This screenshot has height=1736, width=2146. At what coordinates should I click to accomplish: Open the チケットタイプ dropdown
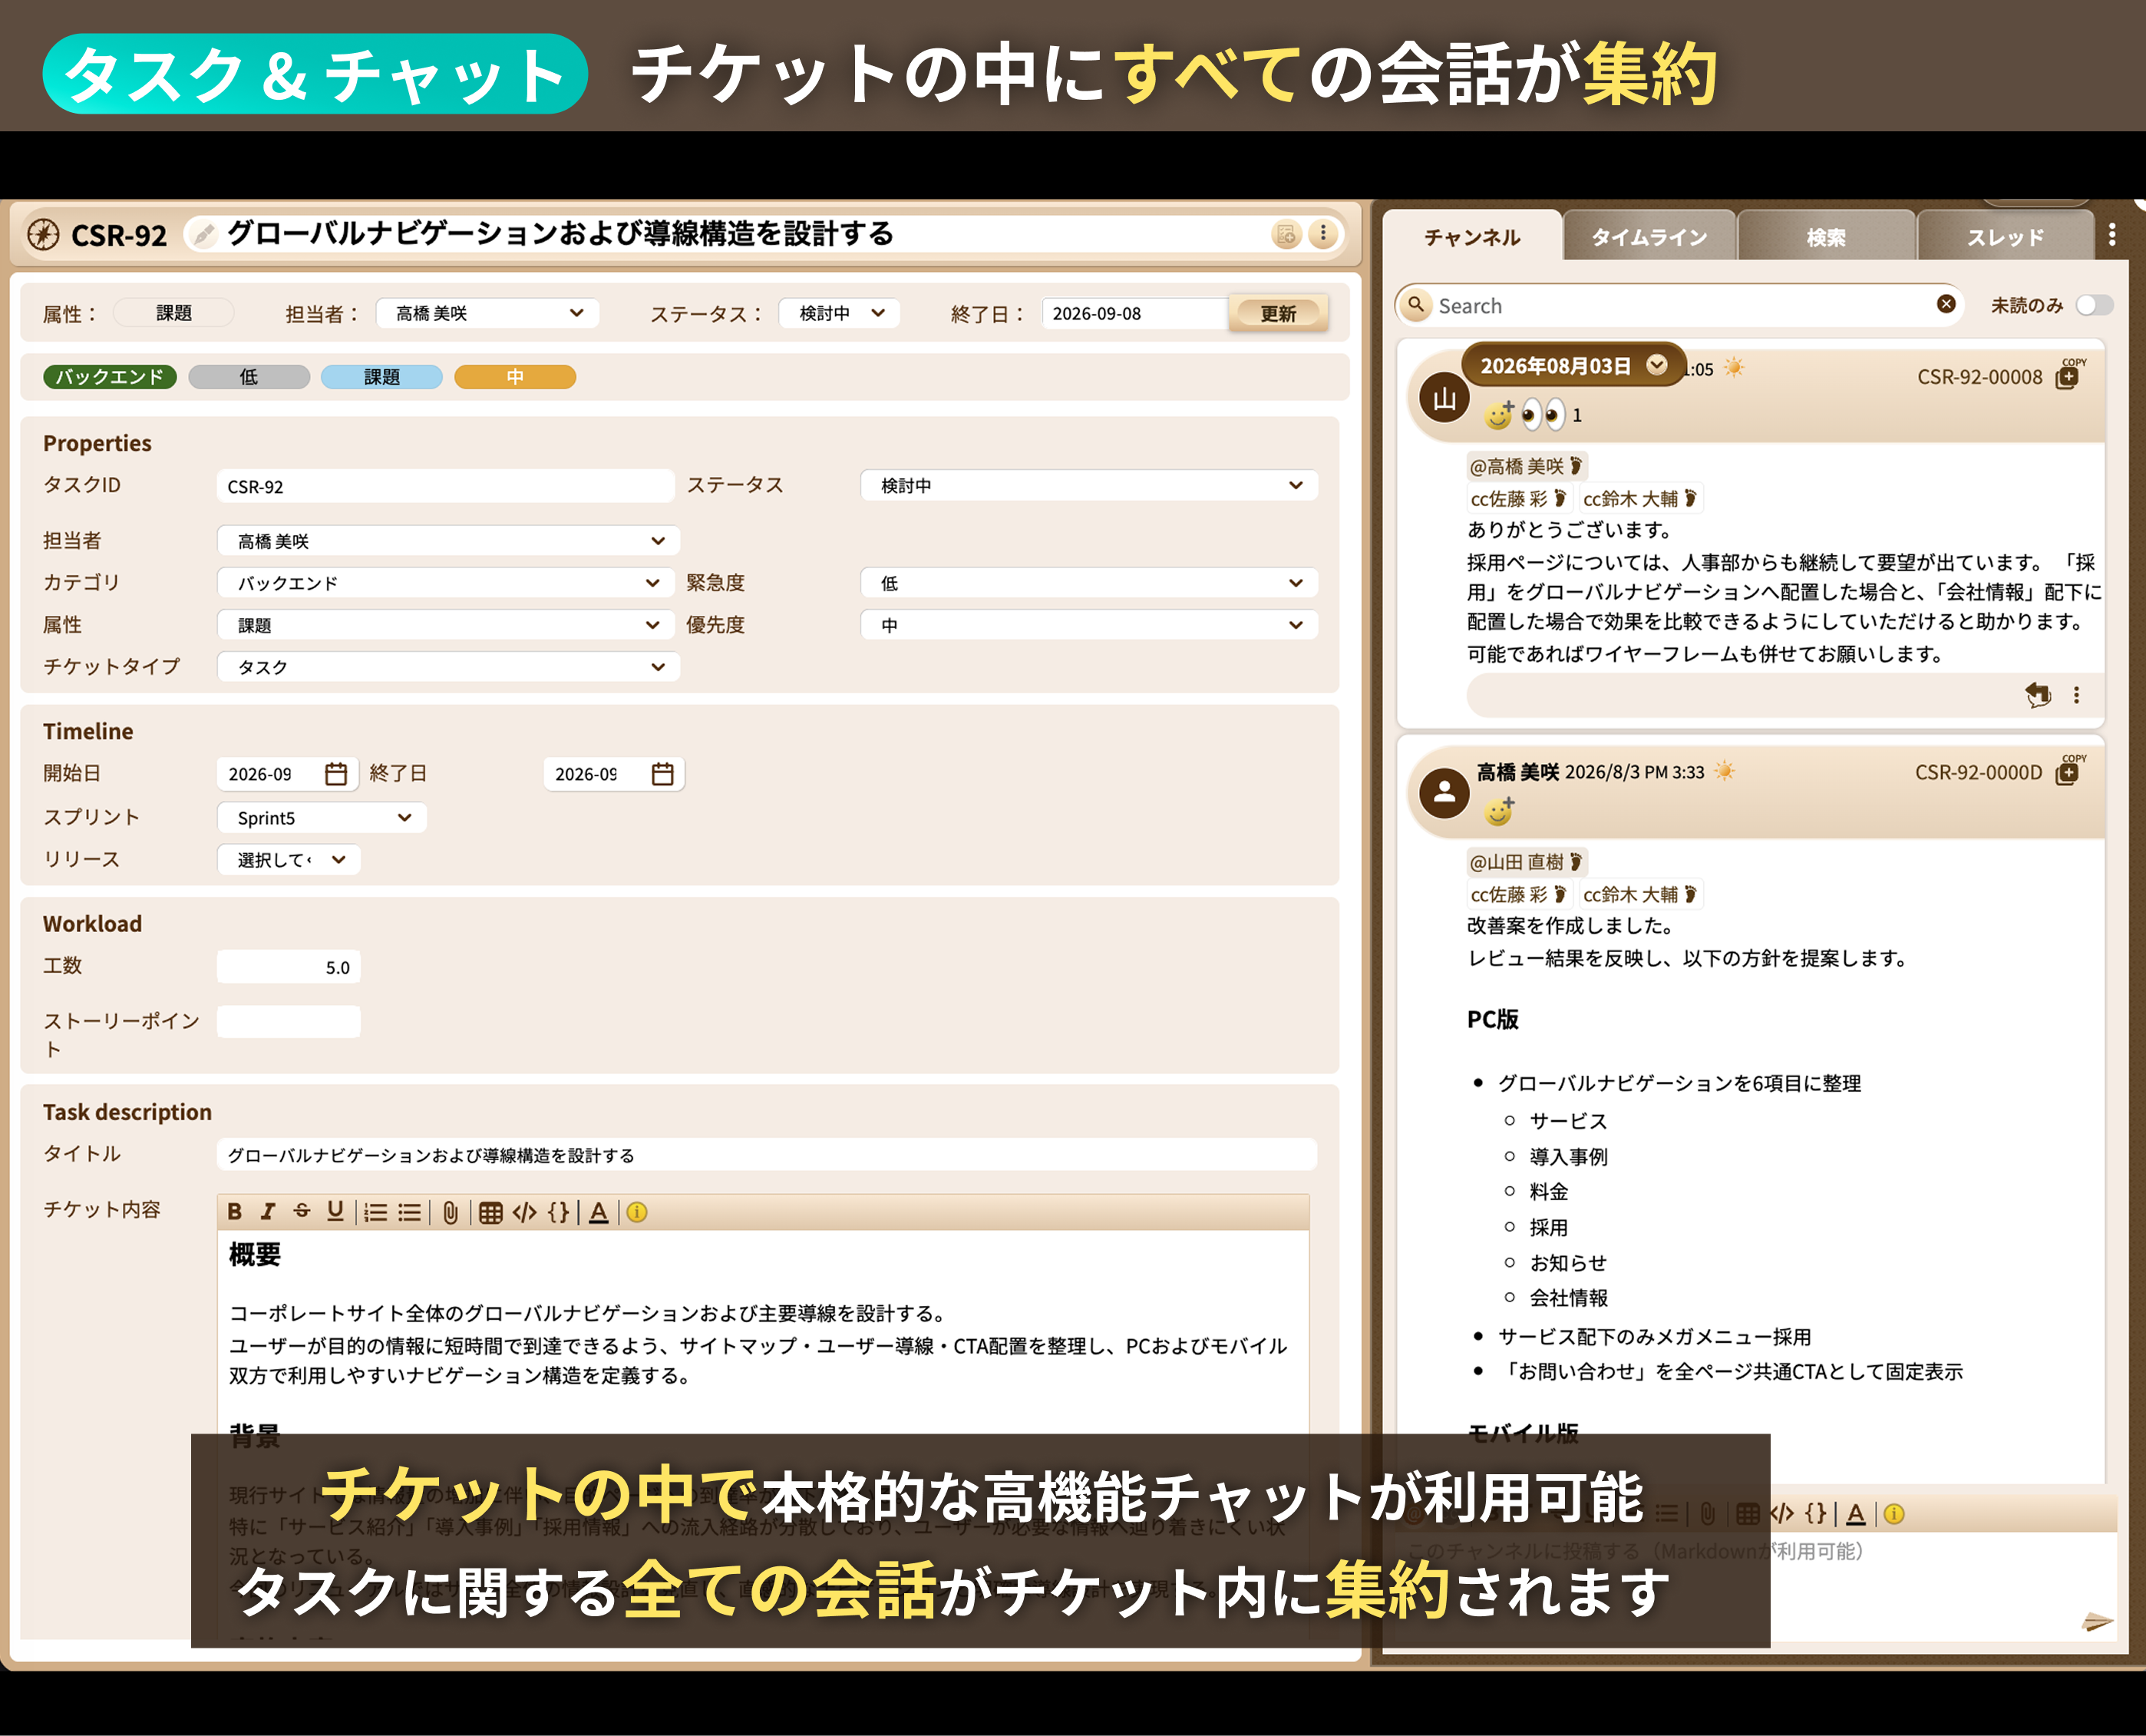(449, 667)
